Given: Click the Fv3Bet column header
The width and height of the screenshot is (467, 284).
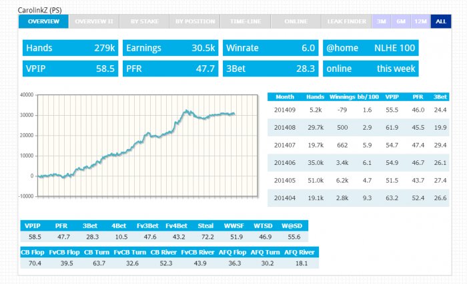Looking at the screenshot, I should coord(147,225).
